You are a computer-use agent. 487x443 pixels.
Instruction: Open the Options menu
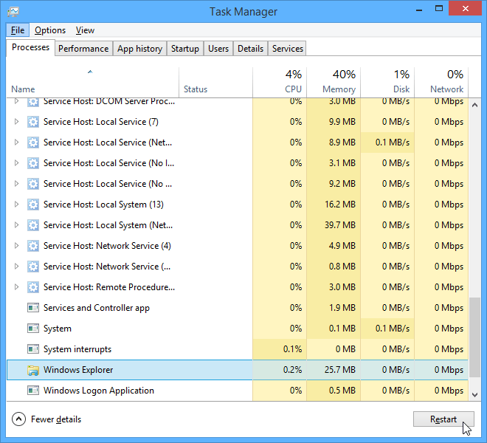pos(50,30)
